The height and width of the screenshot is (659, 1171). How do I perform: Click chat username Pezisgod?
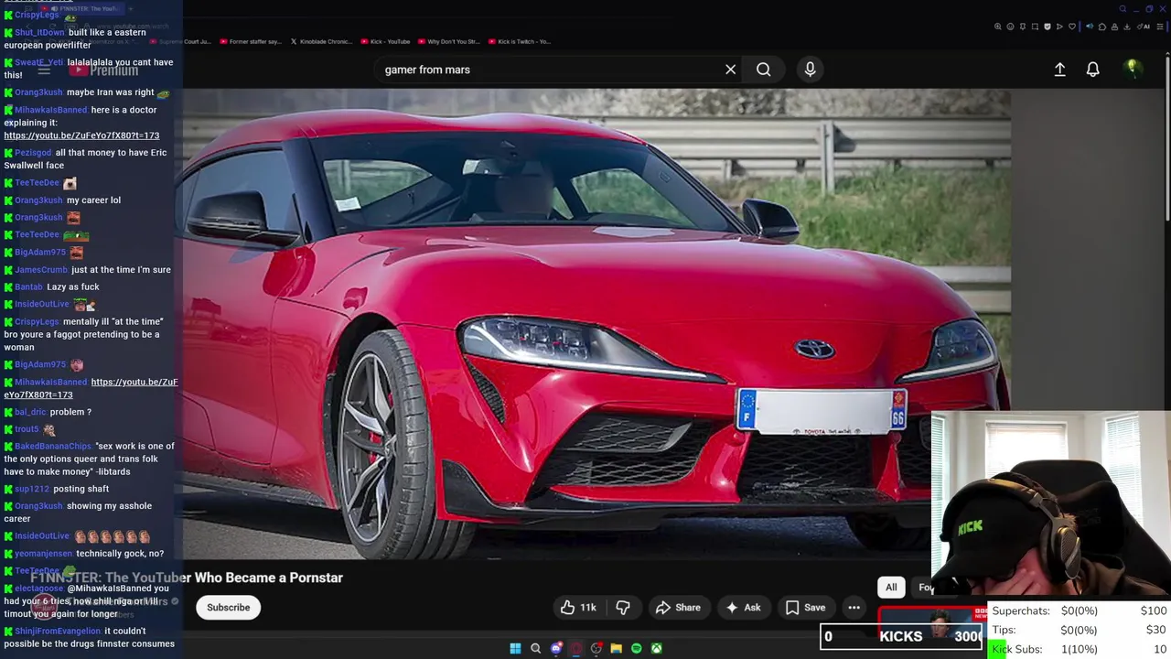[x=33, y=153]
